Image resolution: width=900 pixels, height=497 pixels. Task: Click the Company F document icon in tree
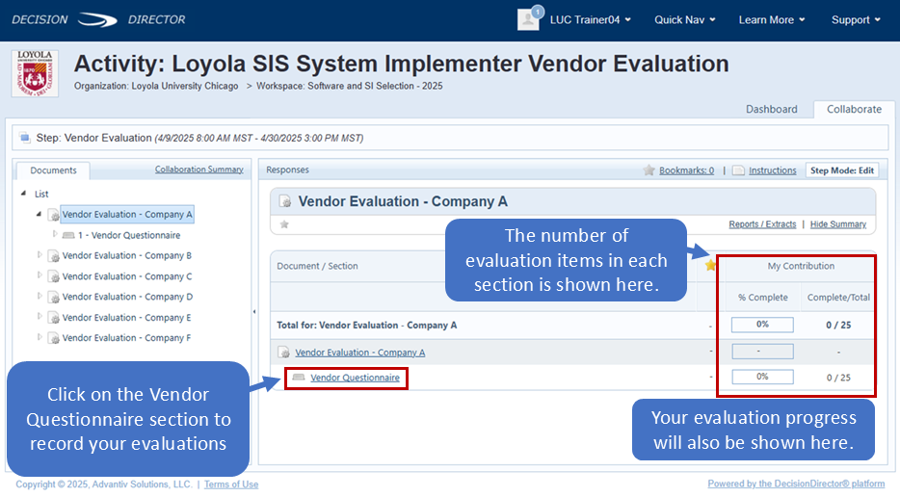53,339
